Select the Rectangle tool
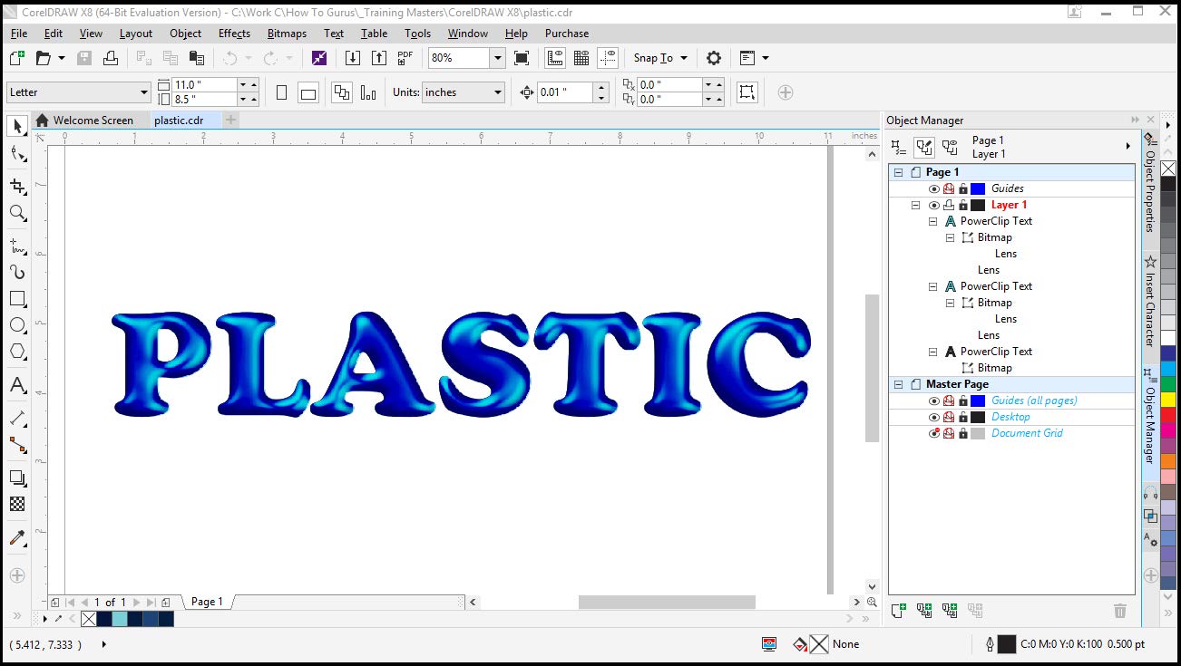Screen dimensions: 1181x666 (x=17, y=298)
